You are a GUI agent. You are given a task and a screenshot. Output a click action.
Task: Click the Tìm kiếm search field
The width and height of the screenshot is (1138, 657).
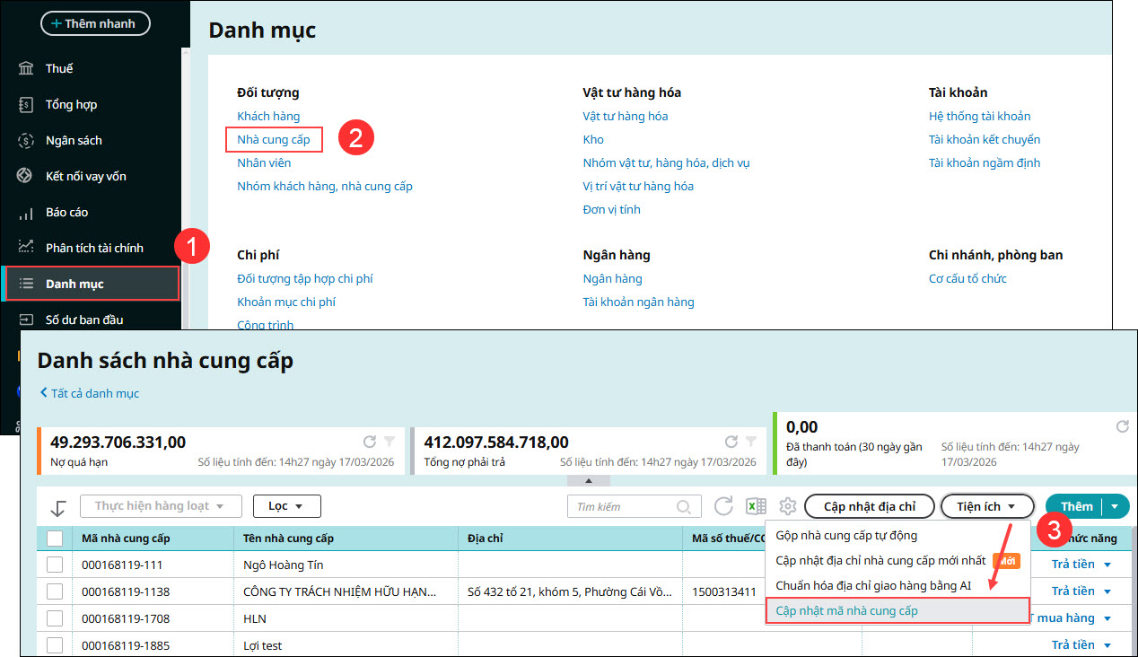coord(625,507)
